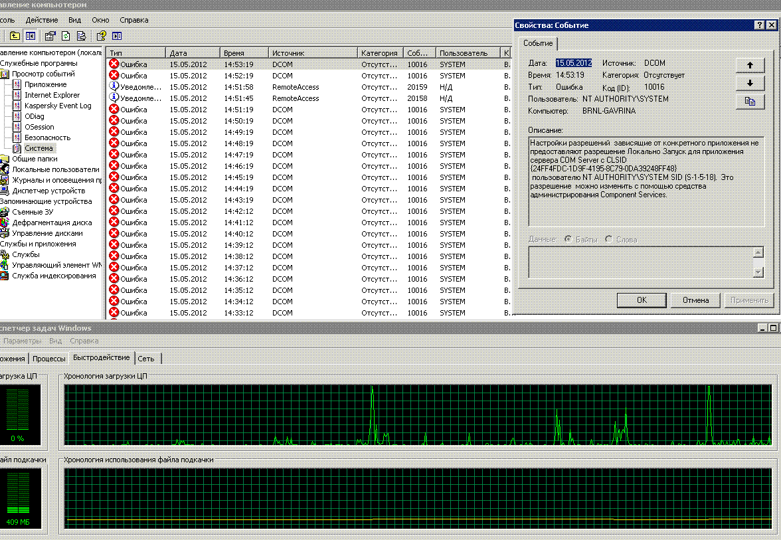Select the Слова radio button
Image resolution: width=781 pixels, height=540 pixels.
[609, 239]
